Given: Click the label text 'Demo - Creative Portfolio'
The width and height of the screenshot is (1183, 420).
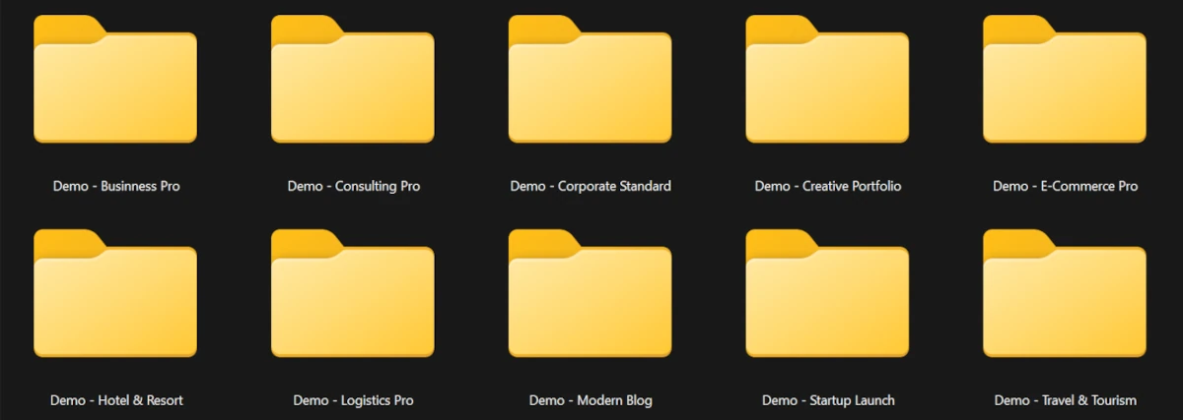Looking at the screenshot, I should coord(828,186).
